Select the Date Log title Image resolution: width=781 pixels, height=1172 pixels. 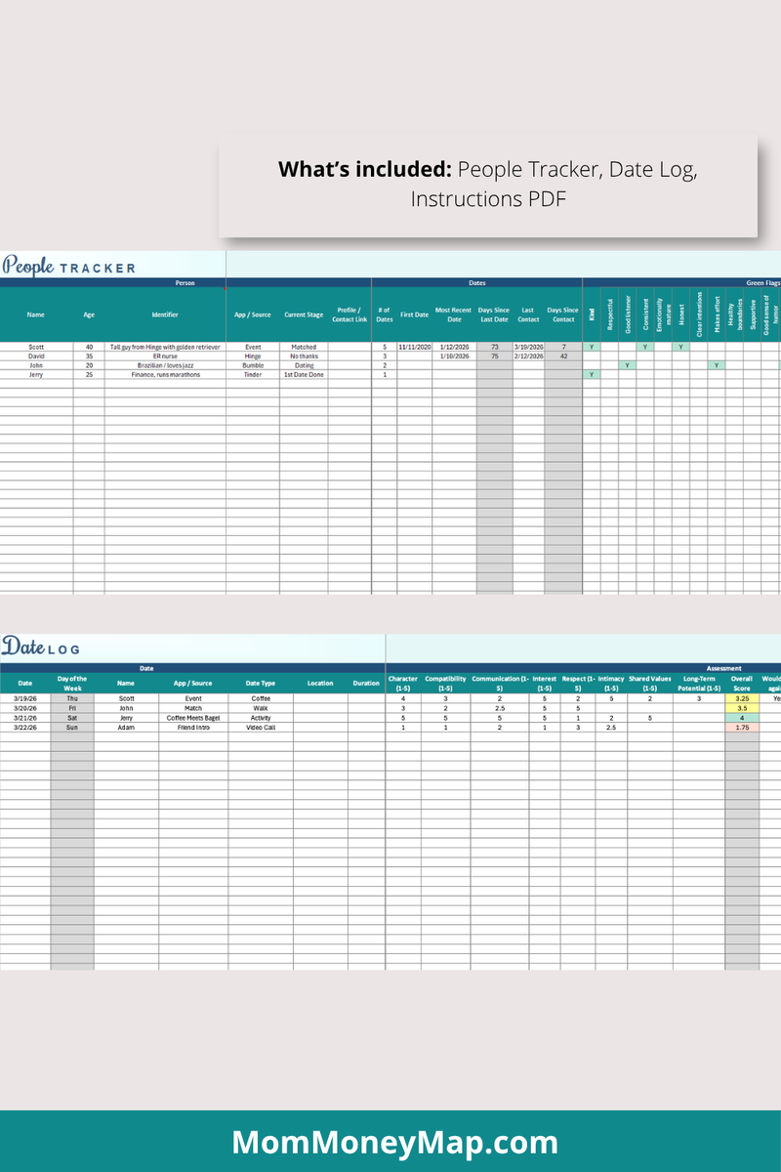click(41, 647)
